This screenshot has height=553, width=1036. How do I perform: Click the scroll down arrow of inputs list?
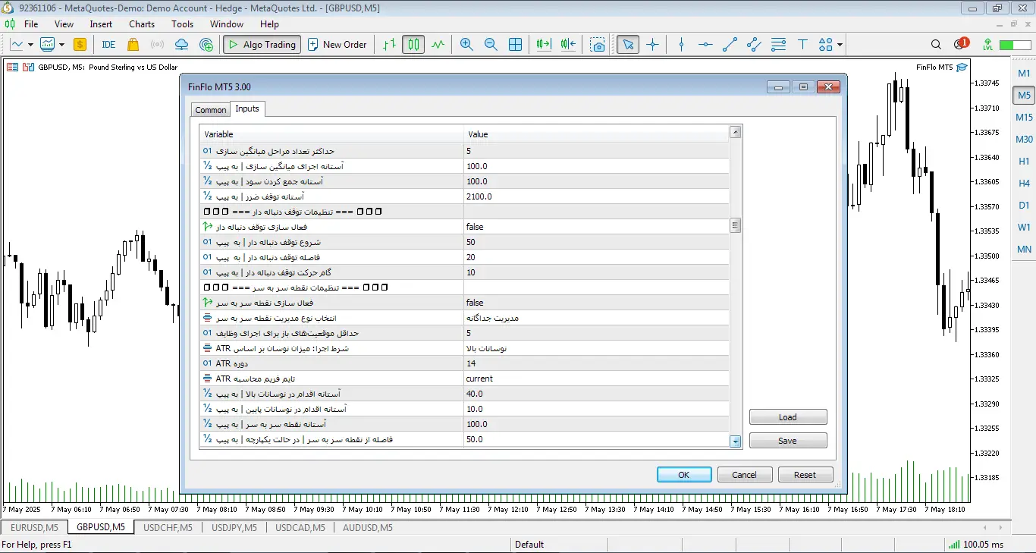[735, 441]
